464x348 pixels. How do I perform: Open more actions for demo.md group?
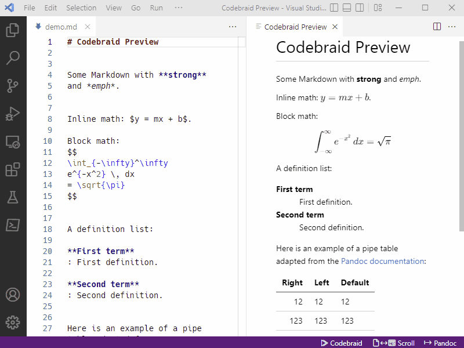(x=233, y=27)
